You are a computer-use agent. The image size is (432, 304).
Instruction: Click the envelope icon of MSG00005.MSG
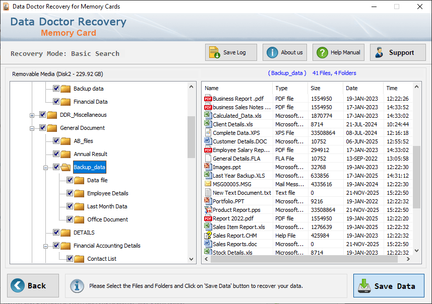208,184
